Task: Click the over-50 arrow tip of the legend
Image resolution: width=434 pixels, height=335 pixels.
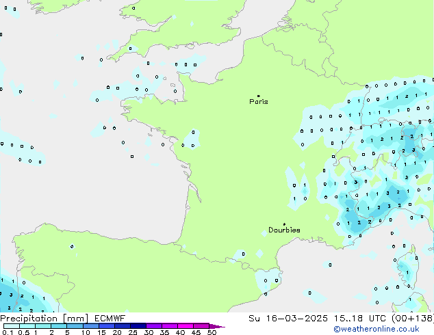Action: pyautogui.click(x=217, y=327)
